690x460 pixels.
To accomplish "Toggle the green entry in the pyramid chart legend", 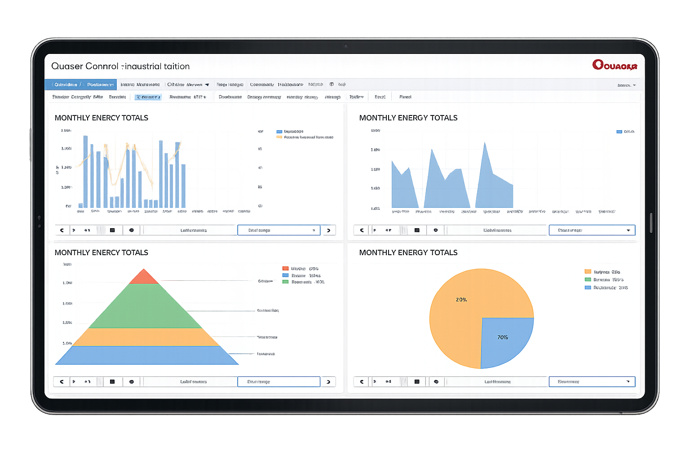I will pyautogui.click(x=303, y=282).
